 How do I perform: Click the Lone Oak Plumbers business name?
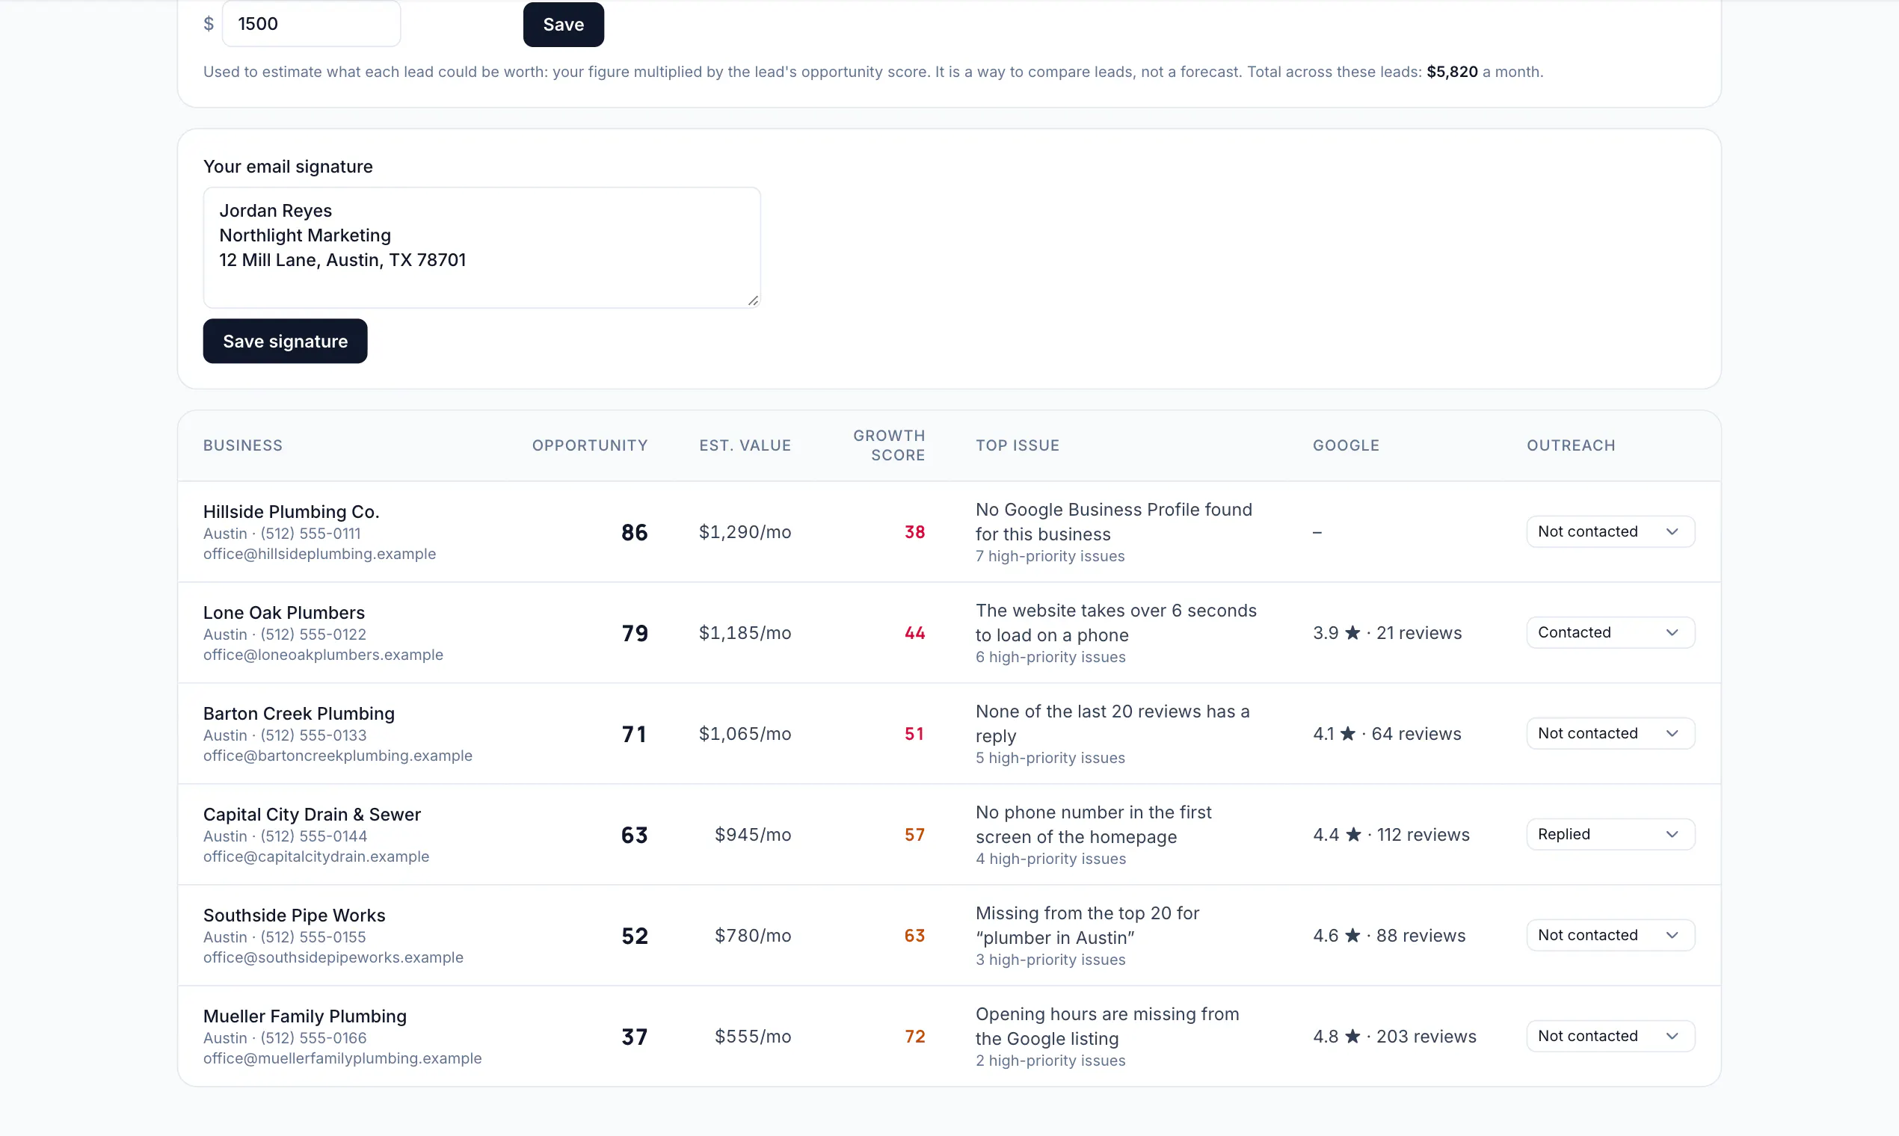tap(283, 612)
